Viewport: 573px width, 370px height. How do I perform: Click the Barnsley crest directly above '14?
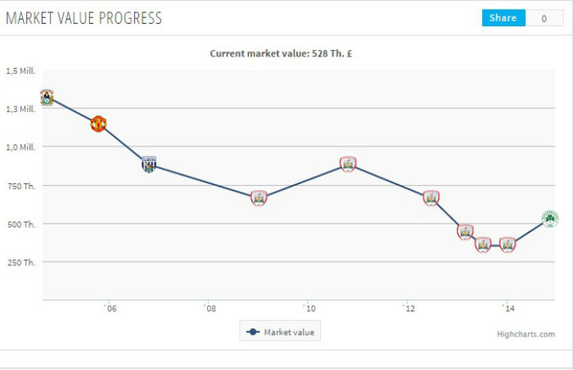click(x=508, y=244)
